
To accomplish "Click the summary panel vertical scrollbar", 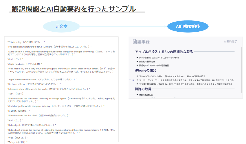I will [x=242, y=69].
